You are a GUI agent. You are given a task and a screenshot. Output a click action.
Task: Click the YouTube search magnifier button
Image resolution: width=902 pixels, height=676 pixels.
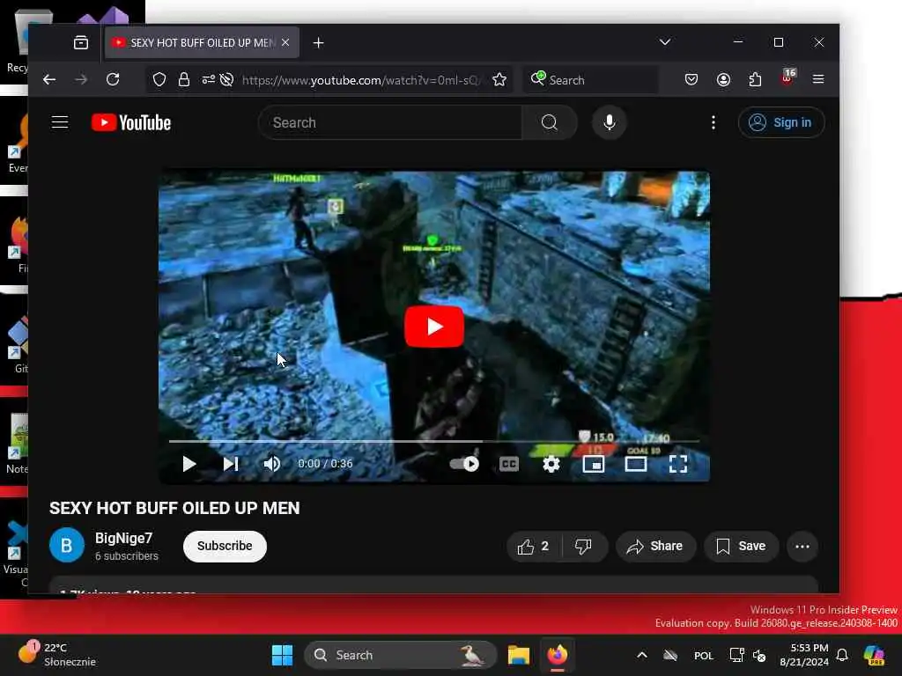(x=550, y=122)
